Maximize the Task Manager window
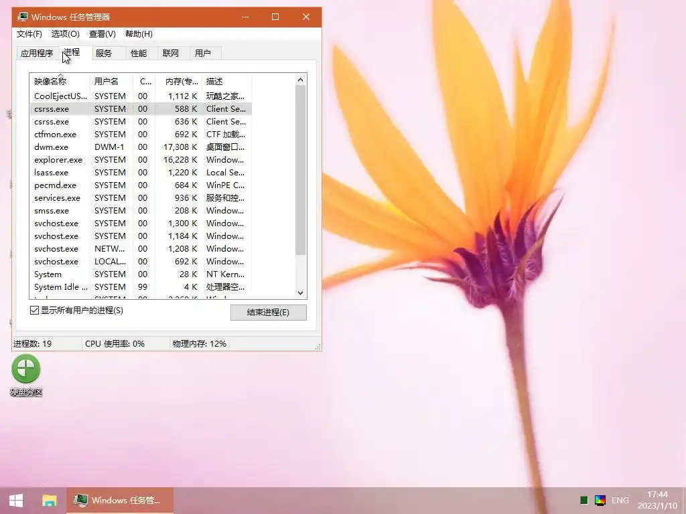Screen dimensions: 686x514 [275, 17]
